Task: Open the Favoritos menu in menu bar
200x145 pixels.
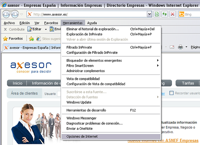Action: [51, 23]
